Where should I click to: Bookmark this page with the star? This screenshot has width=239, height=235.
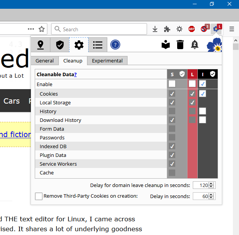click(x=42, y=29)
